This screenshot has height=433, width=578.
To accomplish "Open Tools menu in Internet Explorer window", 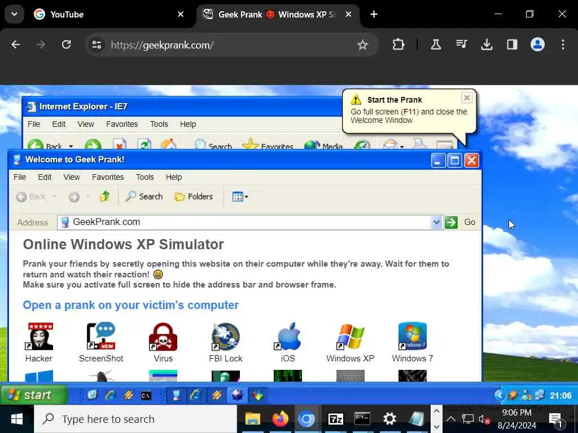I will click(x=159, y=124).
